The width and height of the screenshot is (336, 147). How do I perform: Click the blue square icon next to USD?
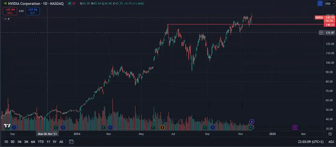coord(320,3)
